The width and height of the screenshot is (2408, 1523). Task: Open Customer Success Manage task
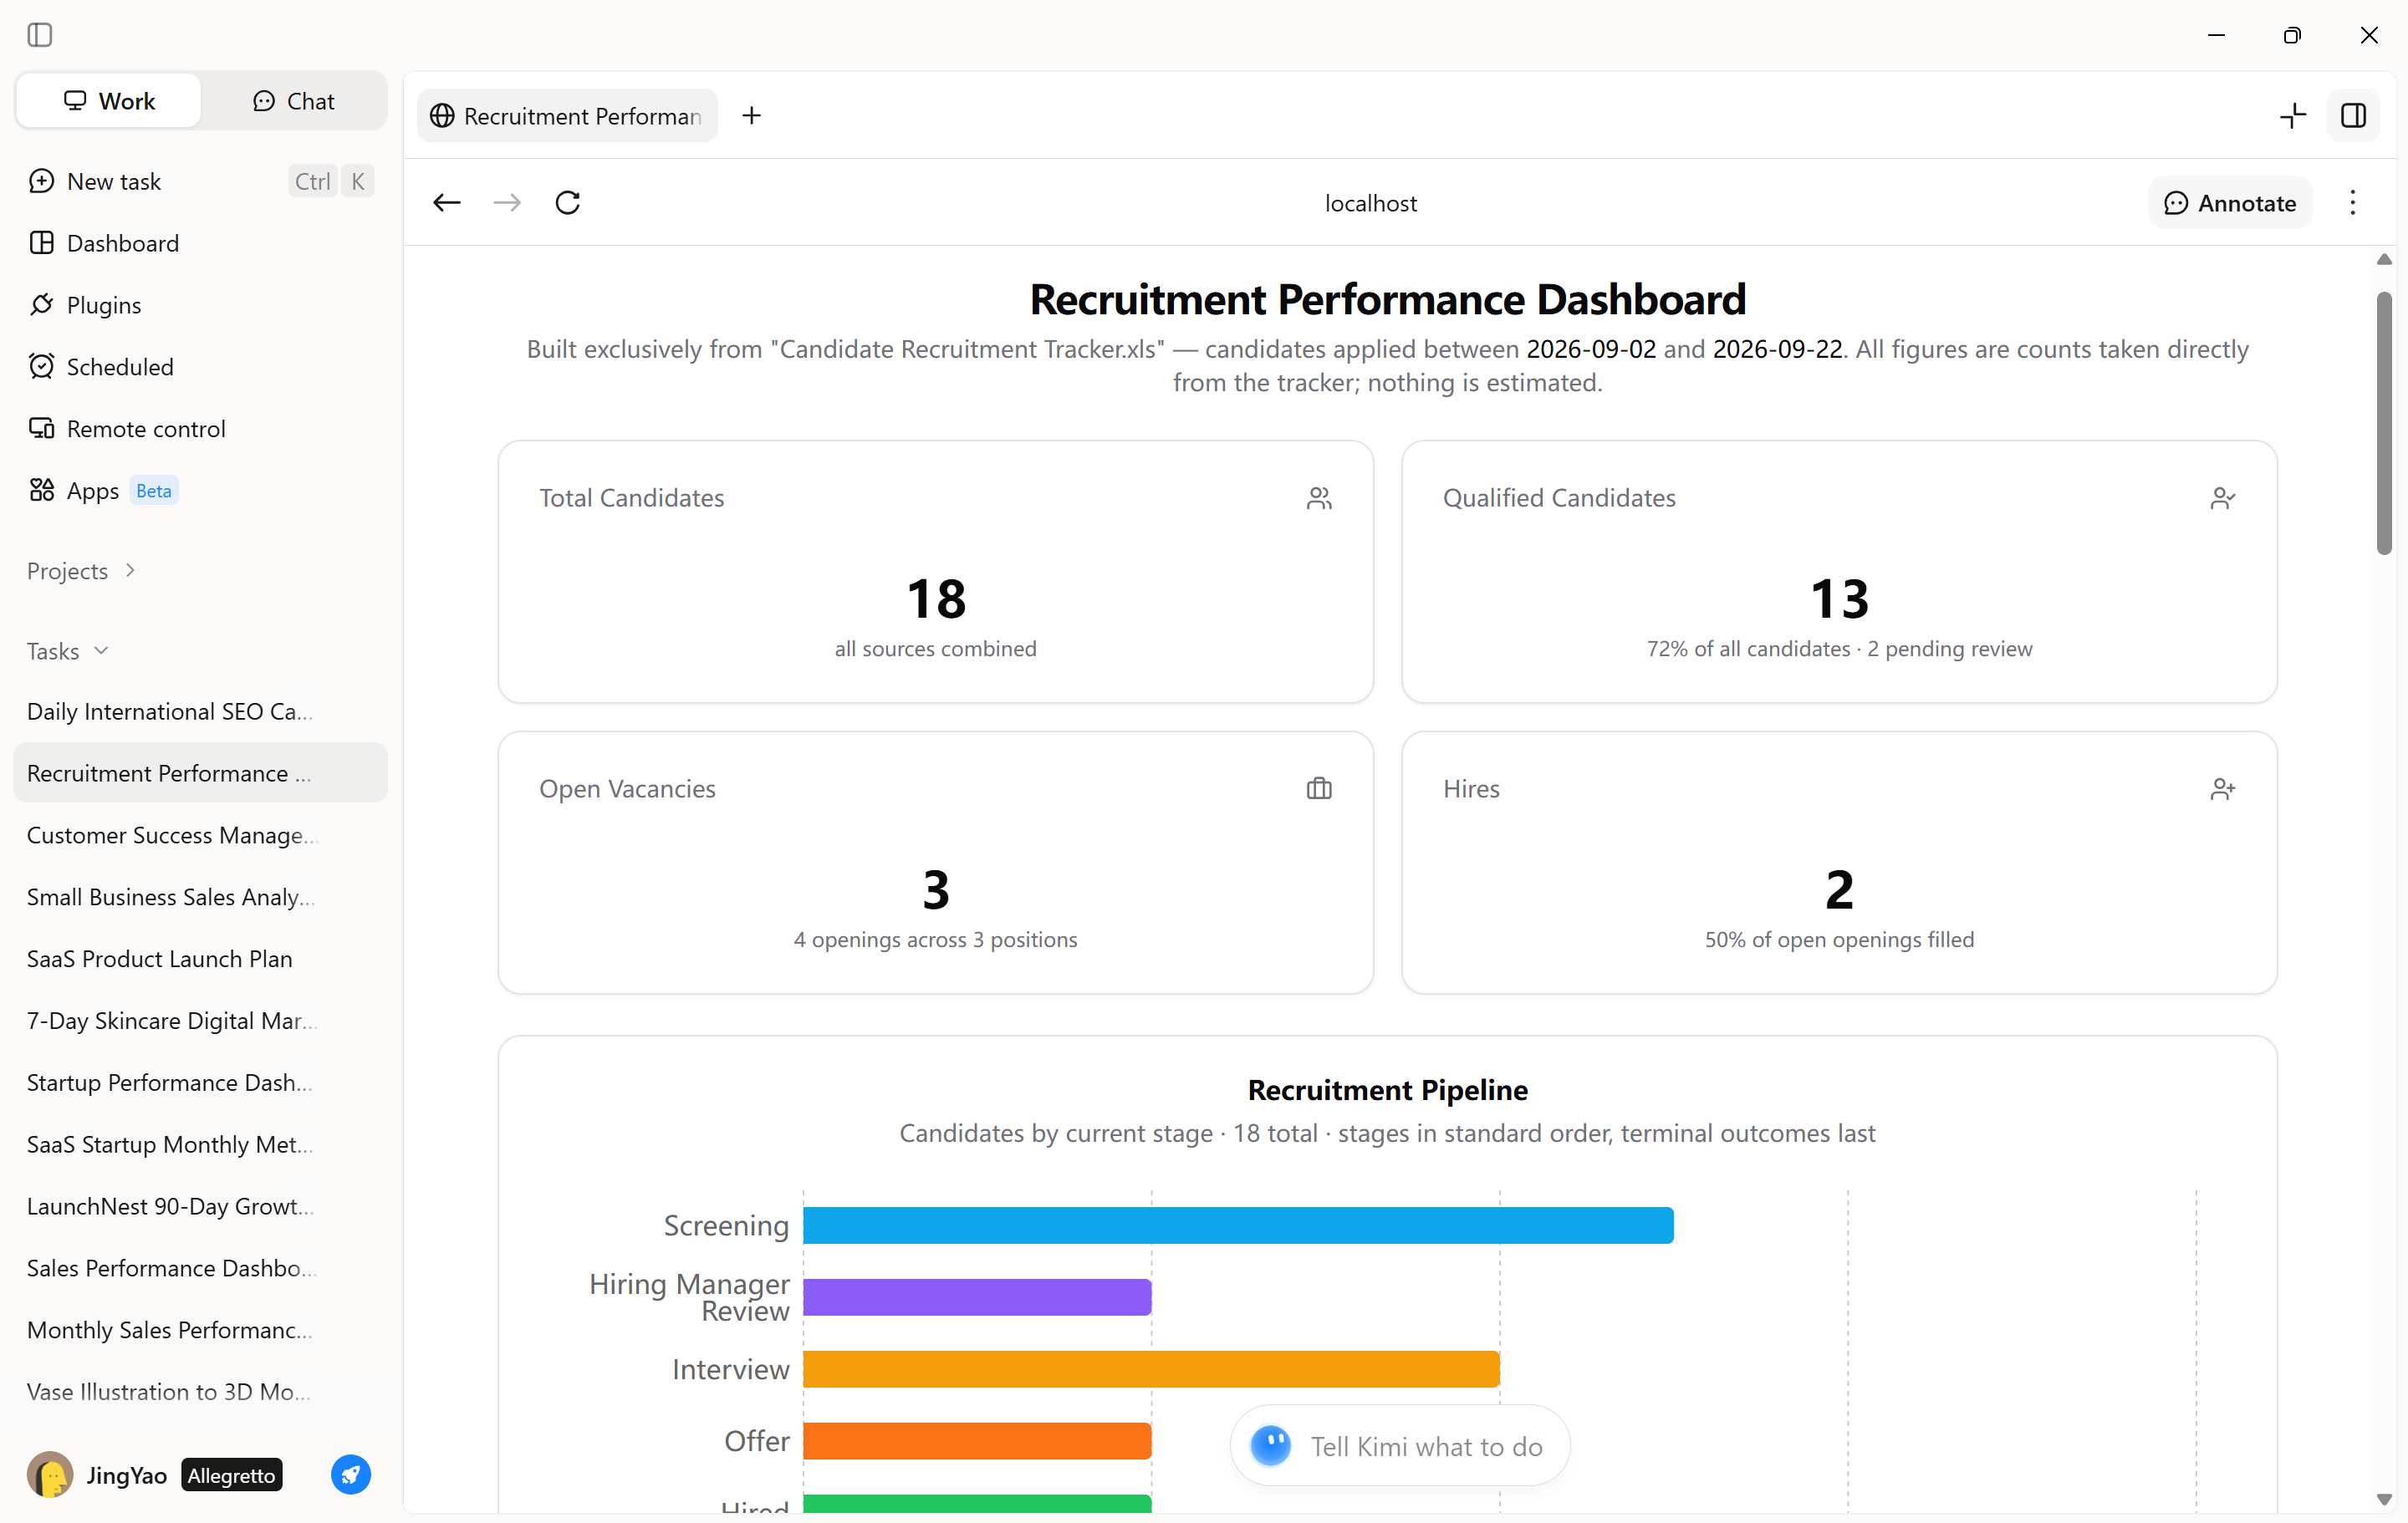pyautogui.click(x=200, y=835)
